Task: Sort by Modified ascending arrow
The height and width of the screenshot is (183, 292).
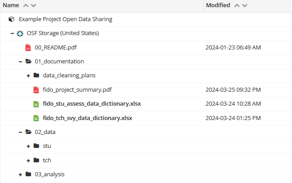Action: point(237,5)
